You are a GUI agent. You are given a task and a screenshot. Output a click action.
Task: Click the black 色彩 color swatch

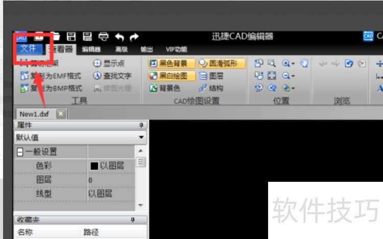pos(94,166)
